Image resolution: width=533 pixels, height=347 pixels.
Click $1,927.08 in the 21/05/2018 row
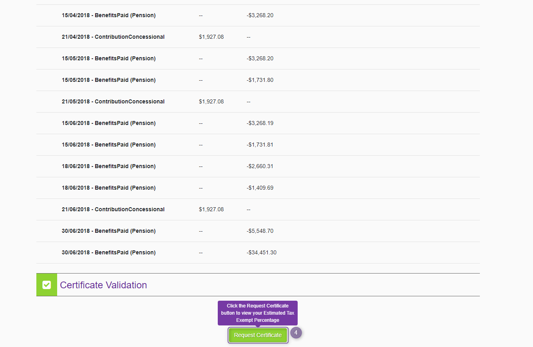click(x=211, y=101)
